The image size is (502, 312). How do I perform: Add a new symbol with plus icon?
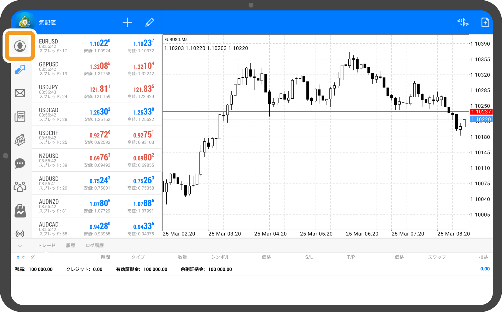coord(127,22)
